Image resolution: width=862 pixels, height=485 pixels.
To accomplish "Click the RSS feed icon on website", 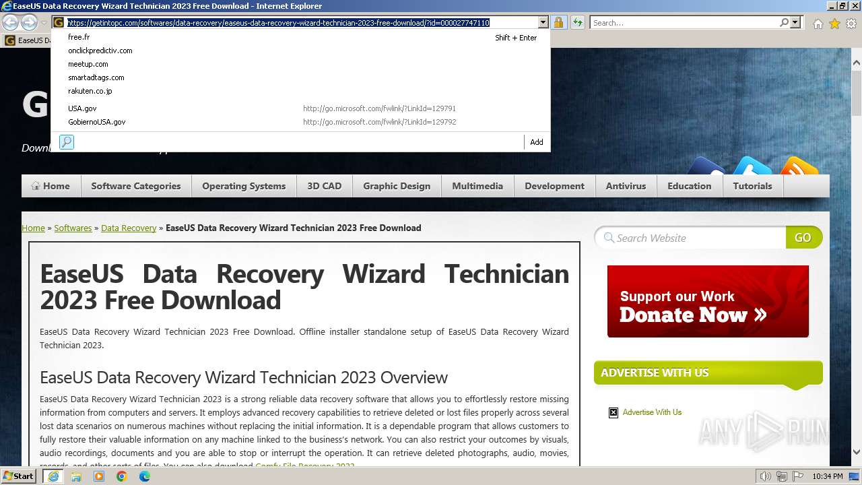I will [799, 166].
